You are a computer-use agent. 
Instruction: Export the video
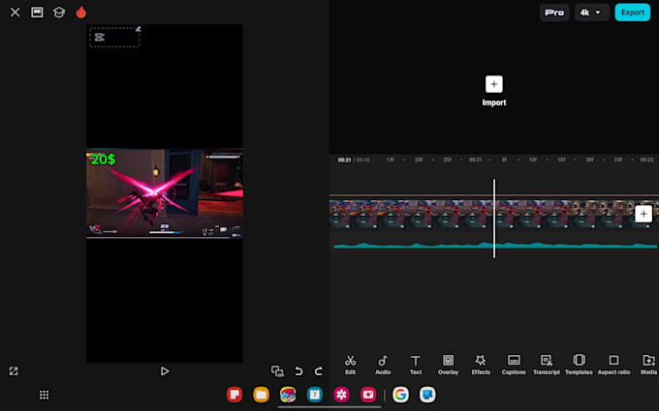point(632,13)
